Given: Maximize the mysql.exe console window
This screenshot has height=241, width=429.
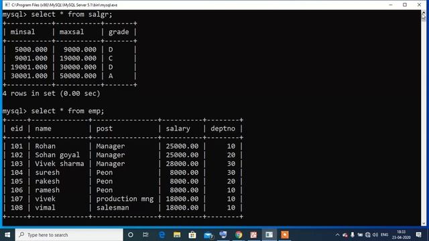Looking at the screenshot, I should click(405, 5).
